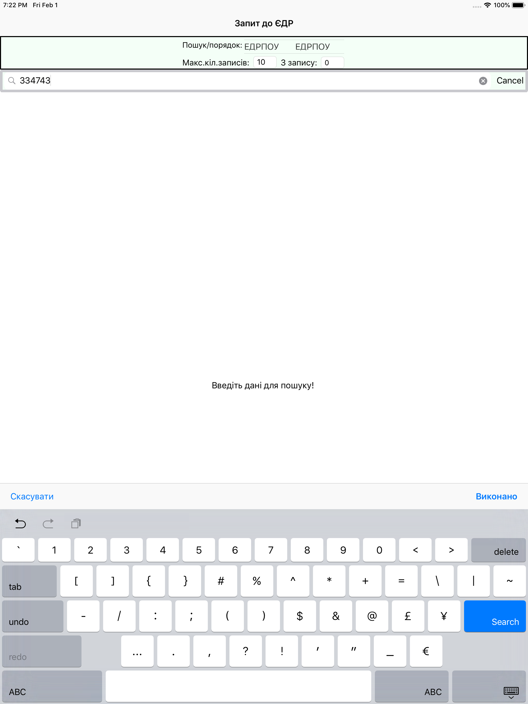Tap the question mark key
This screenshot has height=704, width=528.
tap(245, 651)
